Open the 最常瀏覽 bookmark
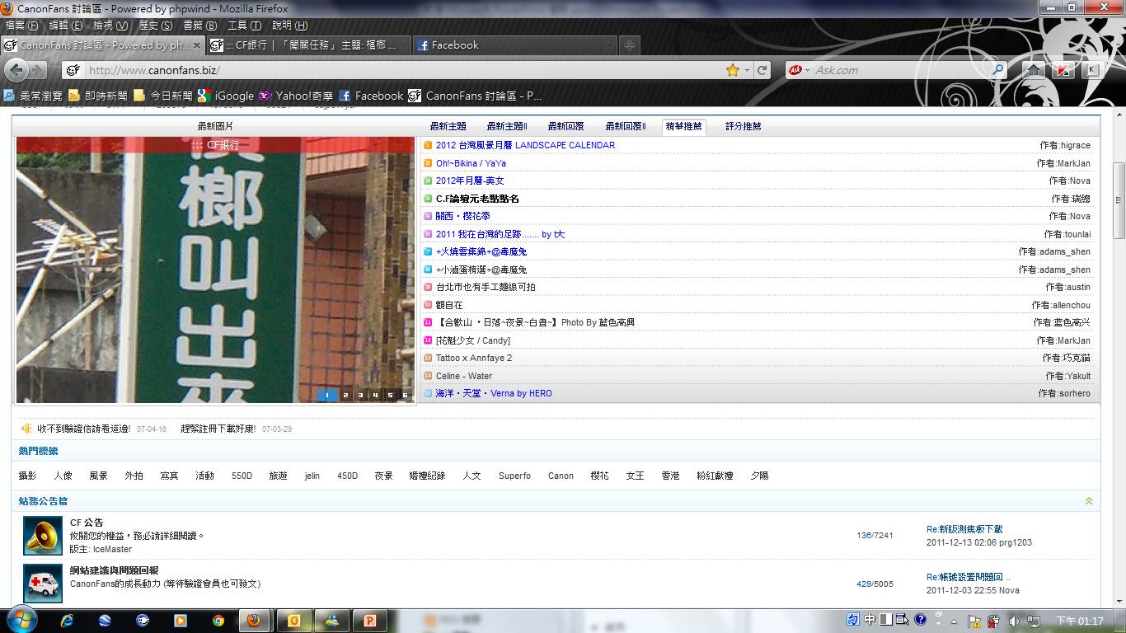This screenshot has height=633, width=1126. click(34, 96)
